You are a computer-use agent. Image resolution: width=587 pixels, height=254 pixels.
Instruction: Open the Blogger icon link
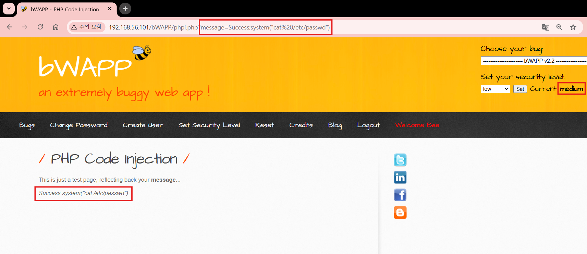[x=400, y=213]
